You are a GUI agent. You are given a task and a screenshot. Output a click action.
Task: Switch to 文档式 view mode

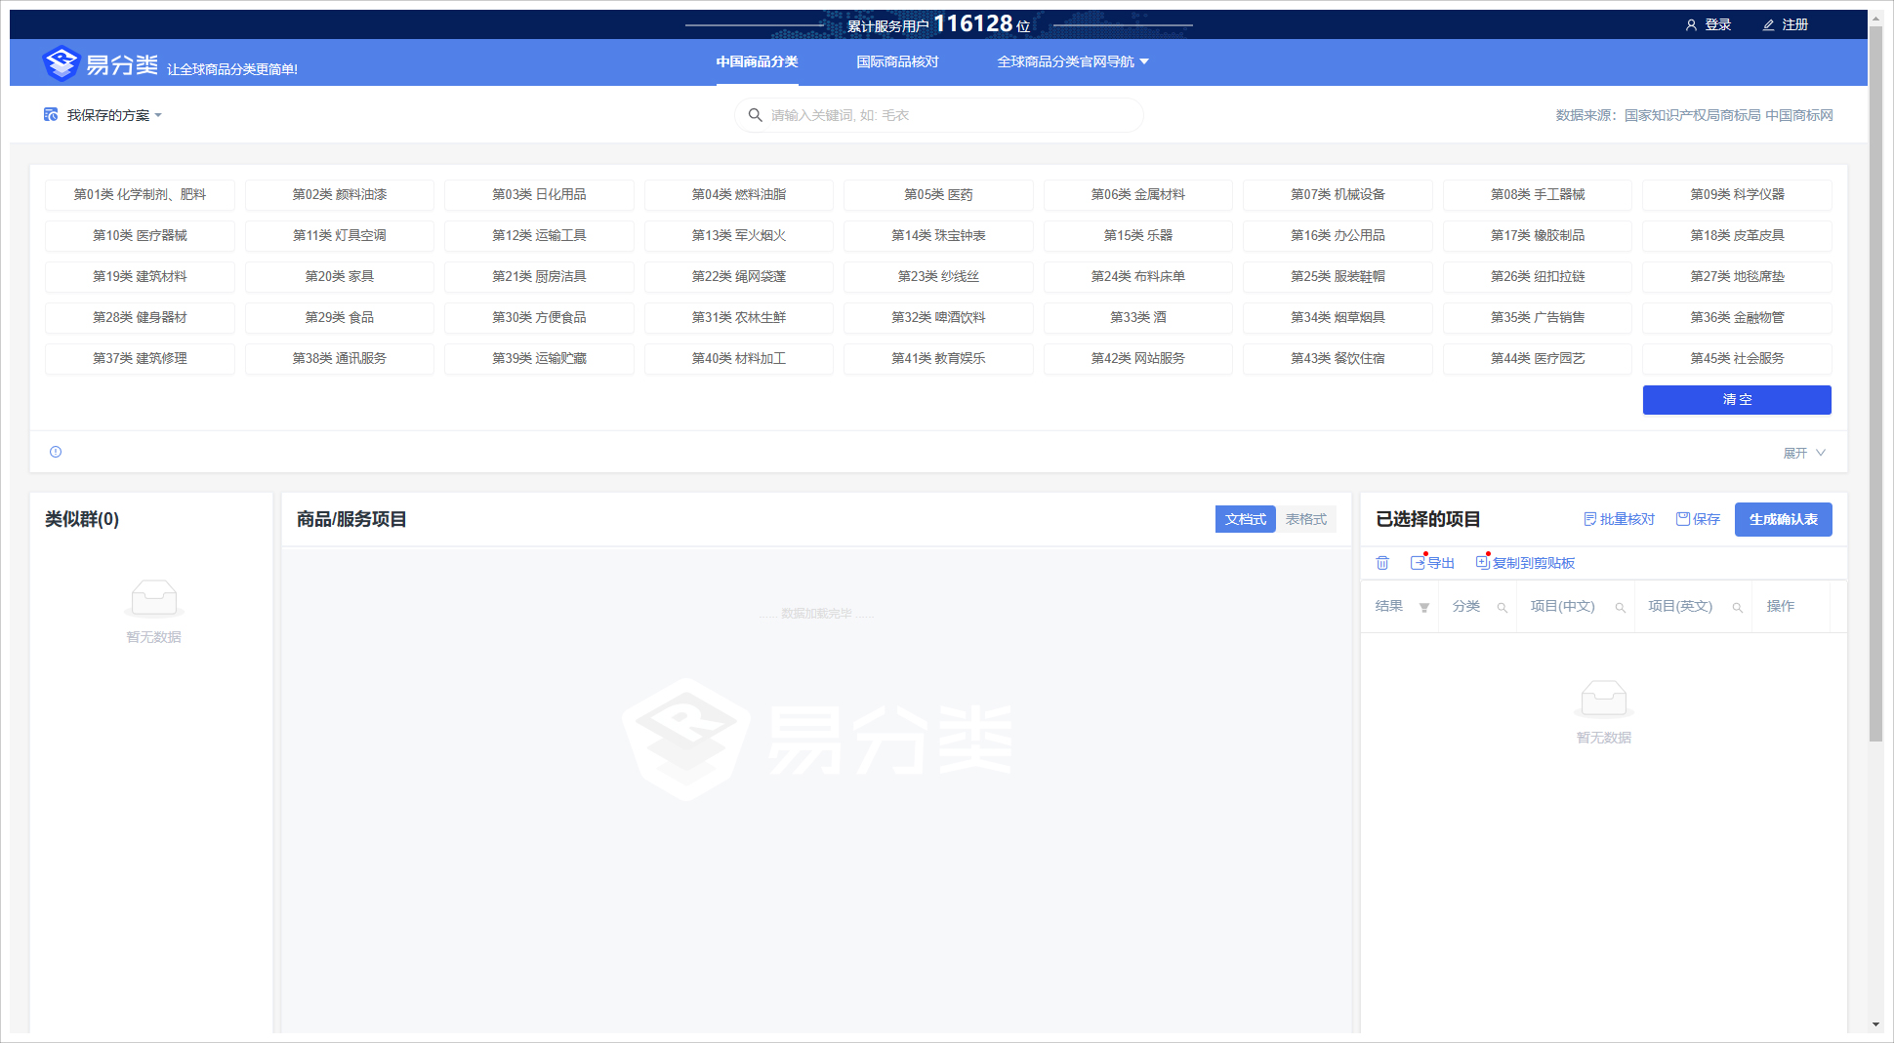pos(1245,519)
